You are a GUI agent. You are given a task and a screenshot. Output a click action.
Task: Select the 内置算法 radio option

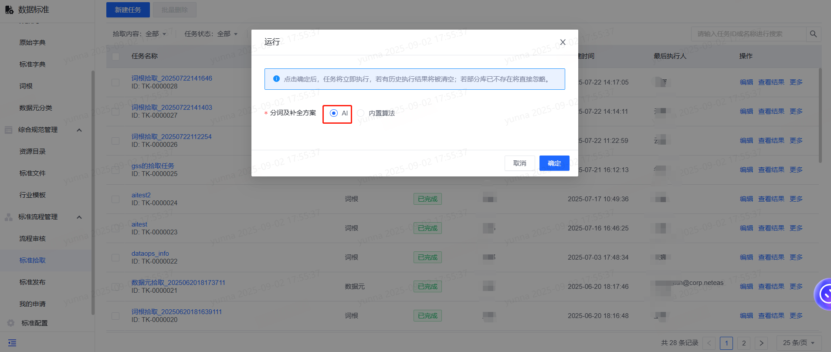360,113
